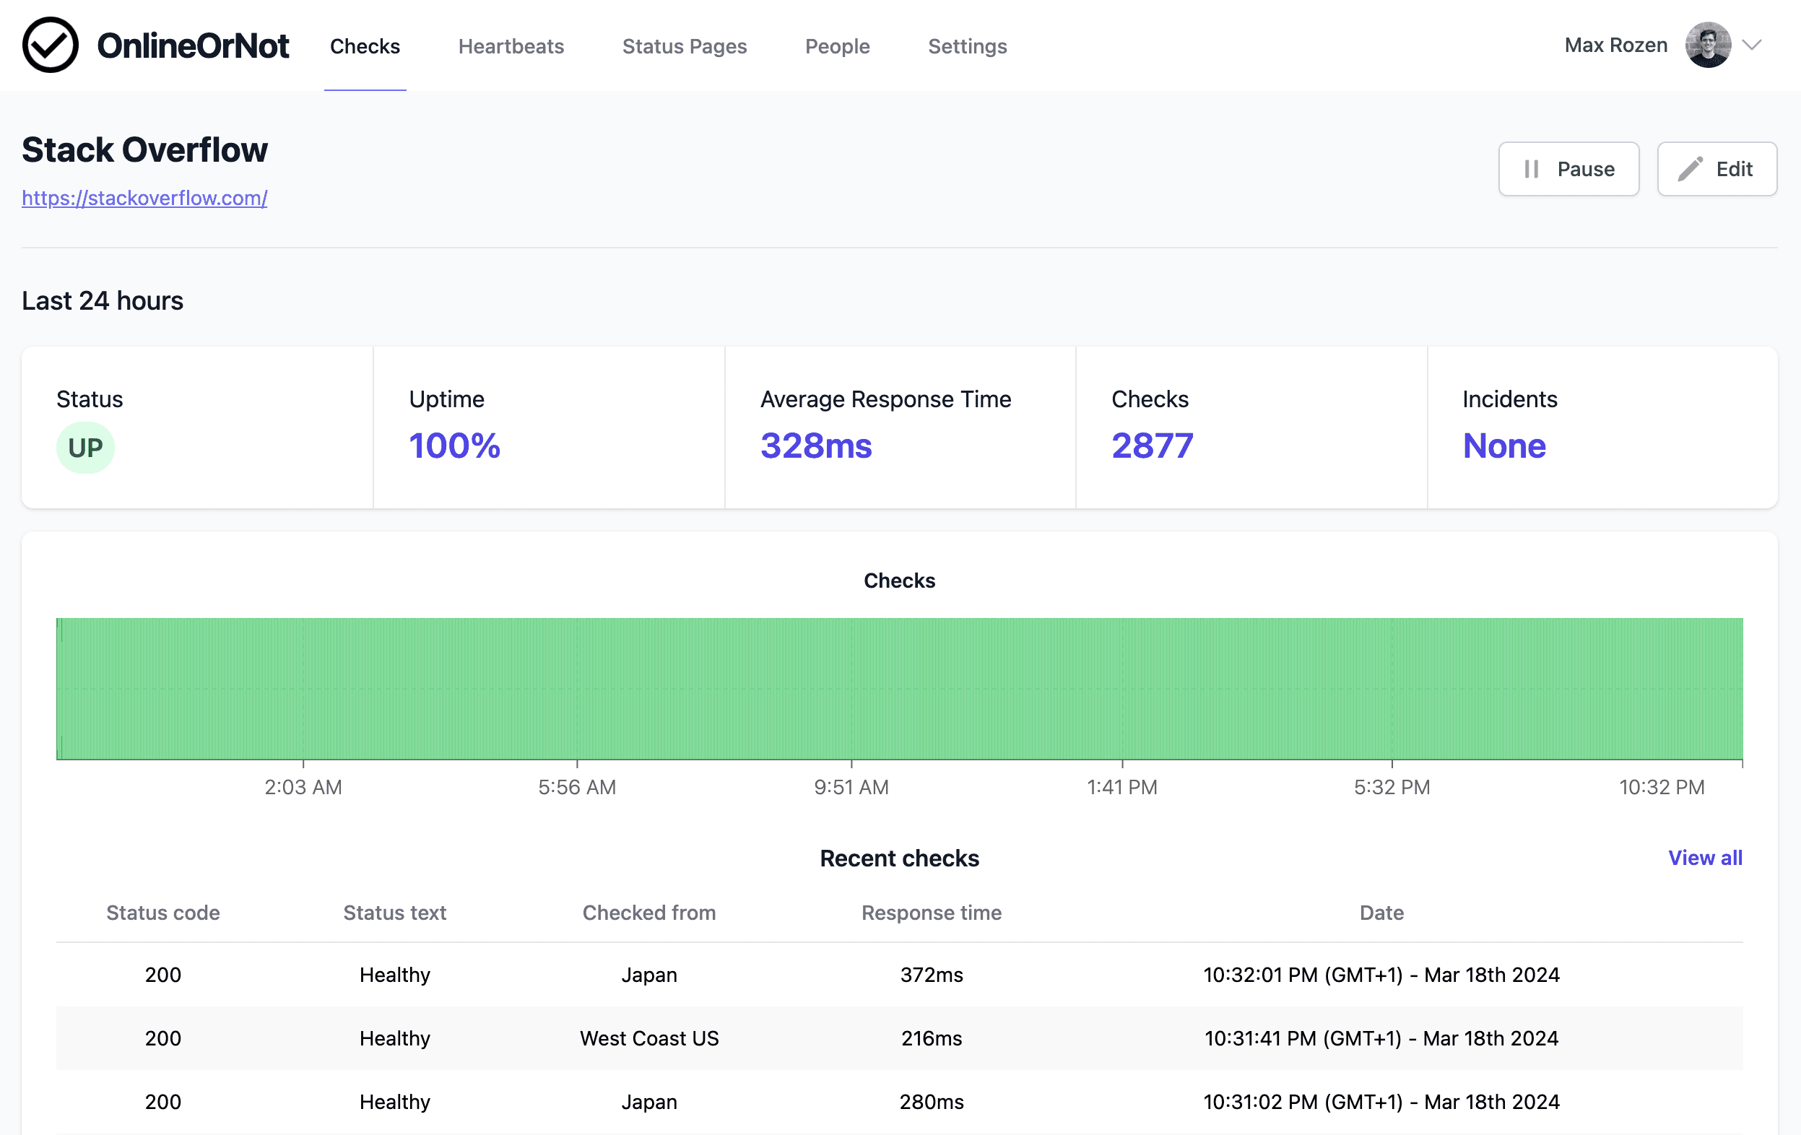Open the People tab

837,46
